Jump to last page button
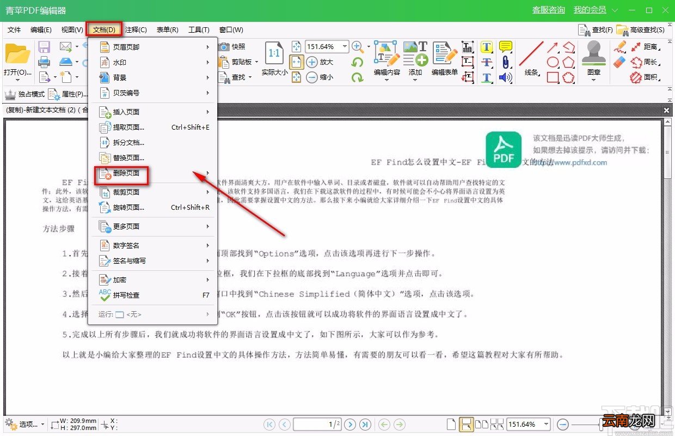The height and width of the screenshot is (436, 675). (365, 424)
